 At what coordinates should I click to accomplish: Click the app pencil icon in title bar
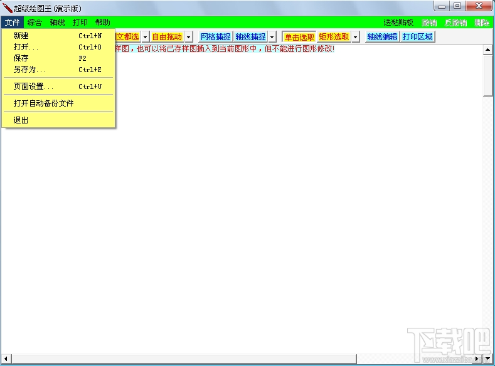pyautogui.click(x=8, y=8)
